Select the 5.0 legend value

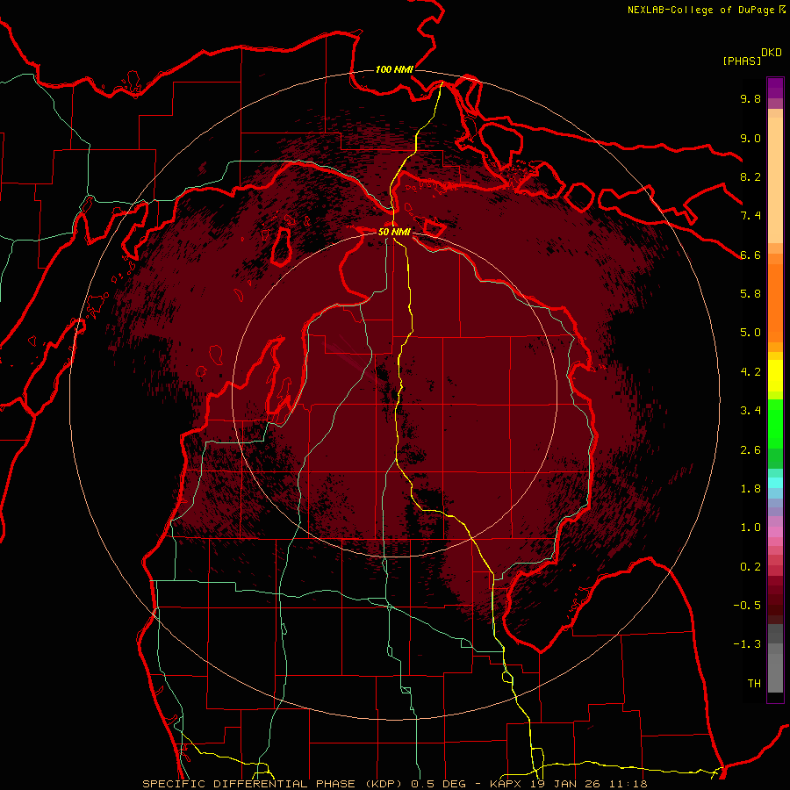pos(750,333)
